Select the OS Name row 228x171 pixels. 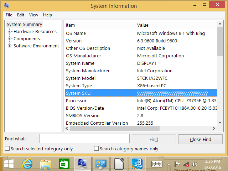141,33
